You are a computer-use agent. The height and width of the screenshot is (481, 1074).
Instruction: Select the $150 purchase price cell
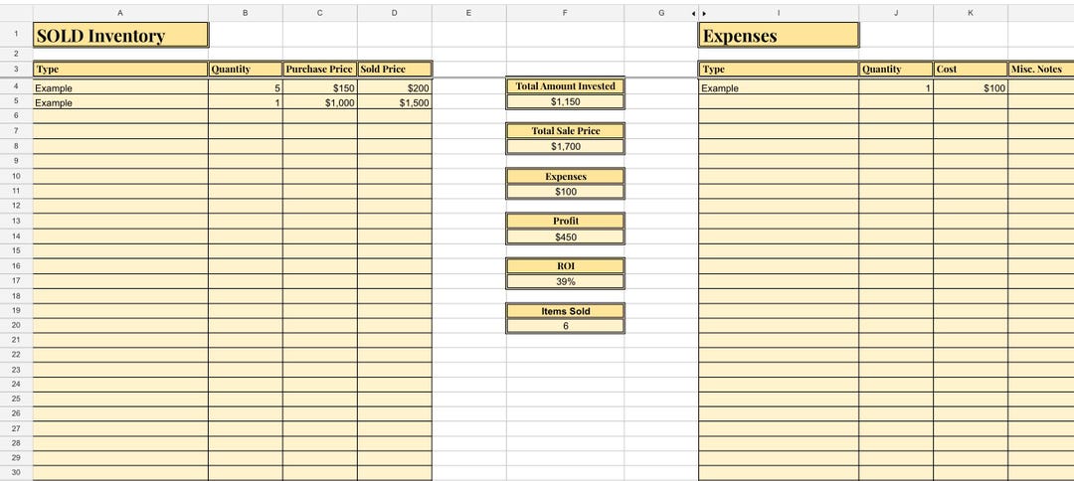tap(320, 87)
